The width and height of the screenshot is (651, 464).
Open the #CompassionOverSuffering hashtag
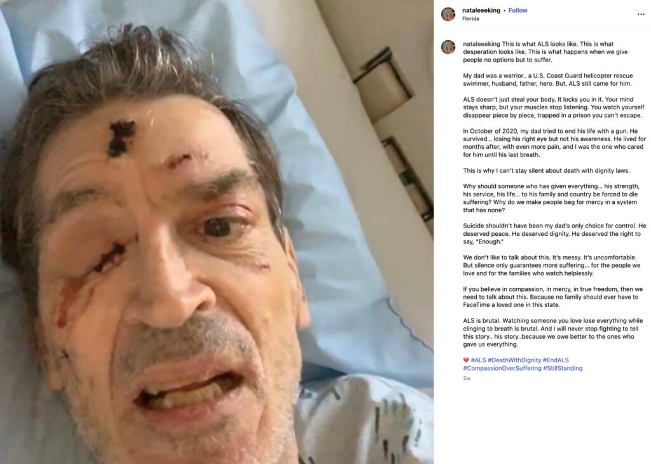pos(502,368)
